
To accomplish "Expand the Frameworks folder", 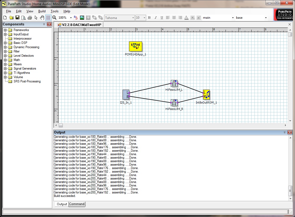I will 5,30.
